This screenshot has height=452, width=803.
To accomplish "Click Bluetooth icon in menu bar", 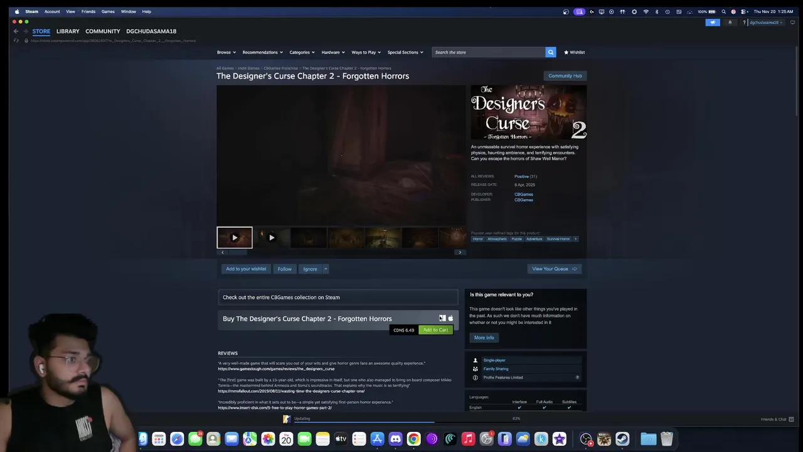I will pyautogui.click(x=656, y=11).
